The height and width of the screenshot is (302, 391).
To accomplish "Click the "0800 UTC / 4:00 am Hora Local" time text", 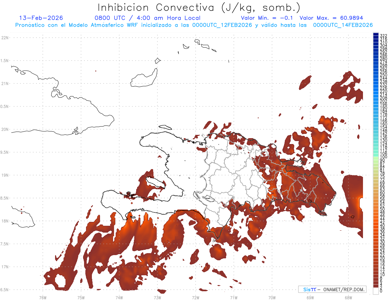I will [x=147, y=18].
